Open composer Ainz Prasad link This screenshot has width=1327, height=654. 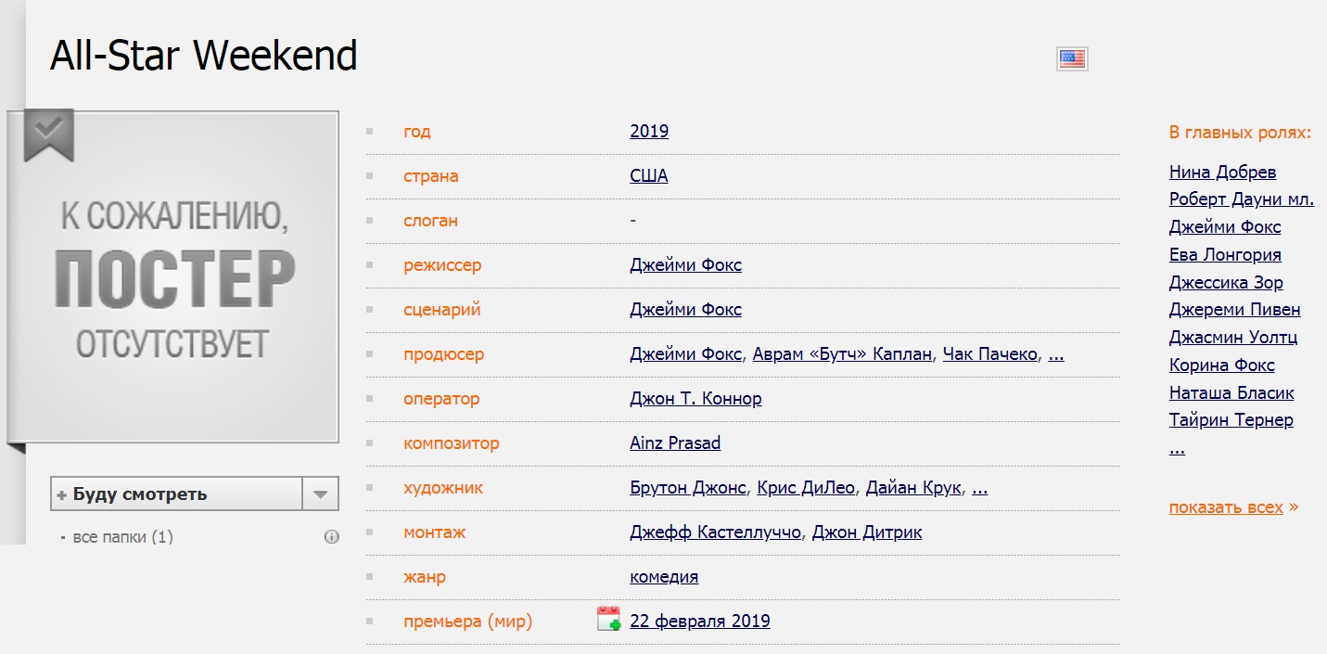tap(675, 443)
